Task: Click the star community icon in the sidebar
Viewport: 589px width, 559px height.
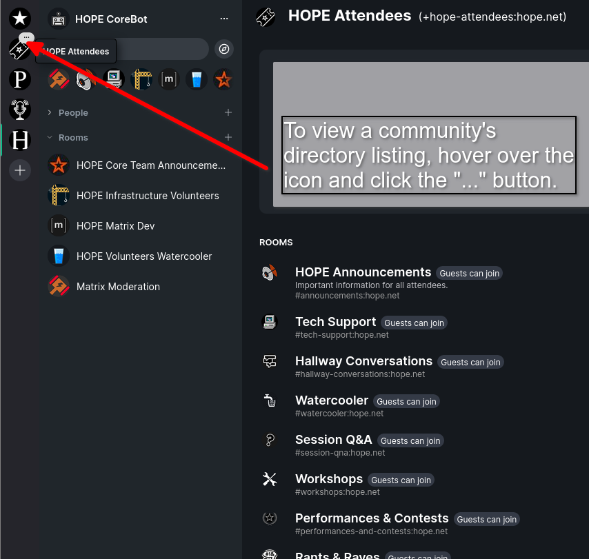Action: (20, 19)
